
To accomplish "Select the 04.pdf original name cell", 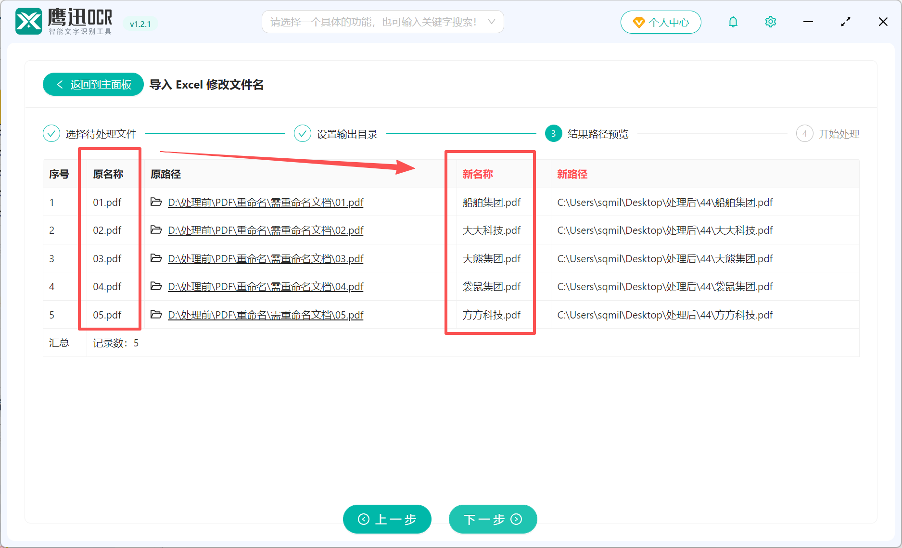I will (107, 286).
